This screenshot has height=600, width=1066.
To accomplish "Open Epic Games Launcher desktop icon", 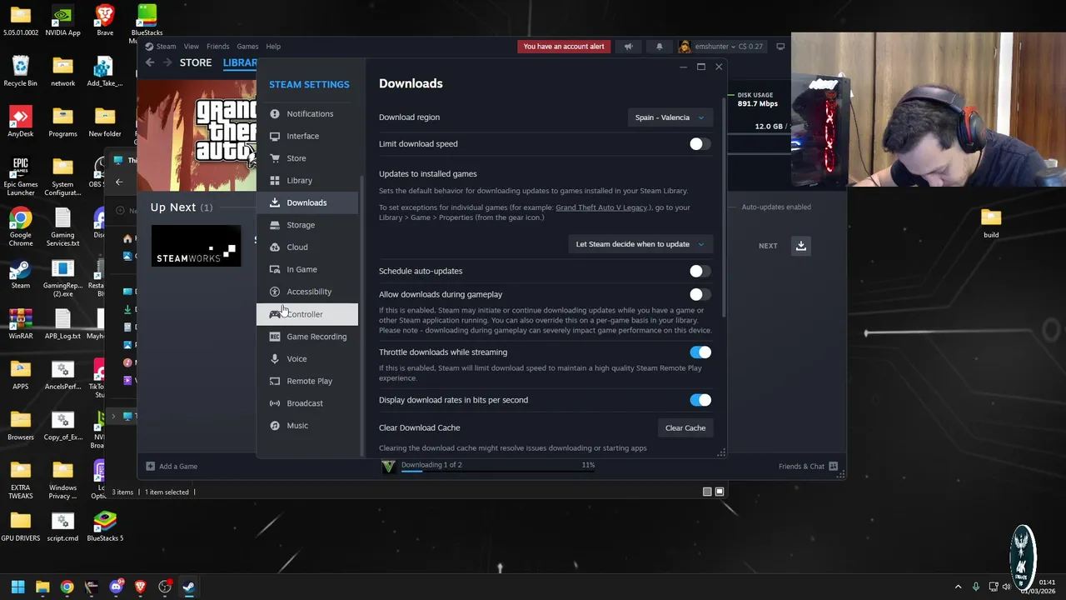I will pyautogui.click(x=20, y=176).
